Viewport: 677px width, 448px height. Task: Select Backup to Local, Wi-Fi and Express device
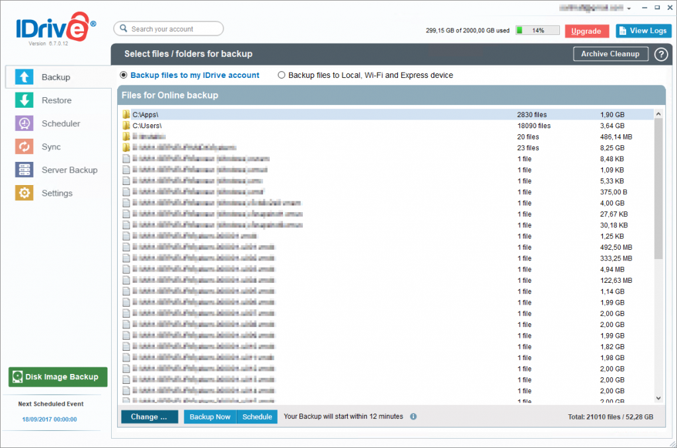tap(282, 75)
